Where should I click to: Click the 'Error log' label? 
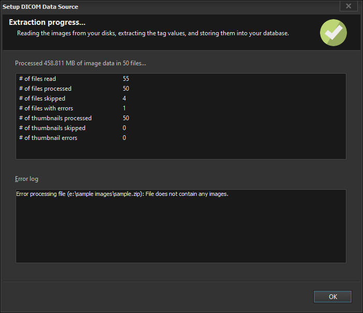pyautogui.click(x=26, y=179)
